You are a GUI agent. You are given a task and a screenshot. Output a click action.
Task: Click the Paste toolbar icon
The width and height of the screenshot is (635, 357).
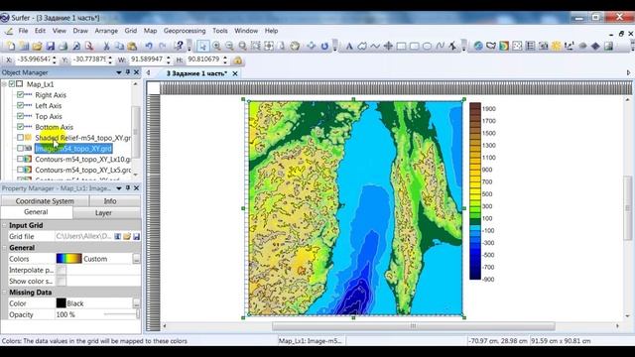(132, 46)
